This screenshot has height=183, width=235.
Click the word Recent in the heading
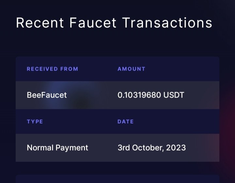click(40, 23)
